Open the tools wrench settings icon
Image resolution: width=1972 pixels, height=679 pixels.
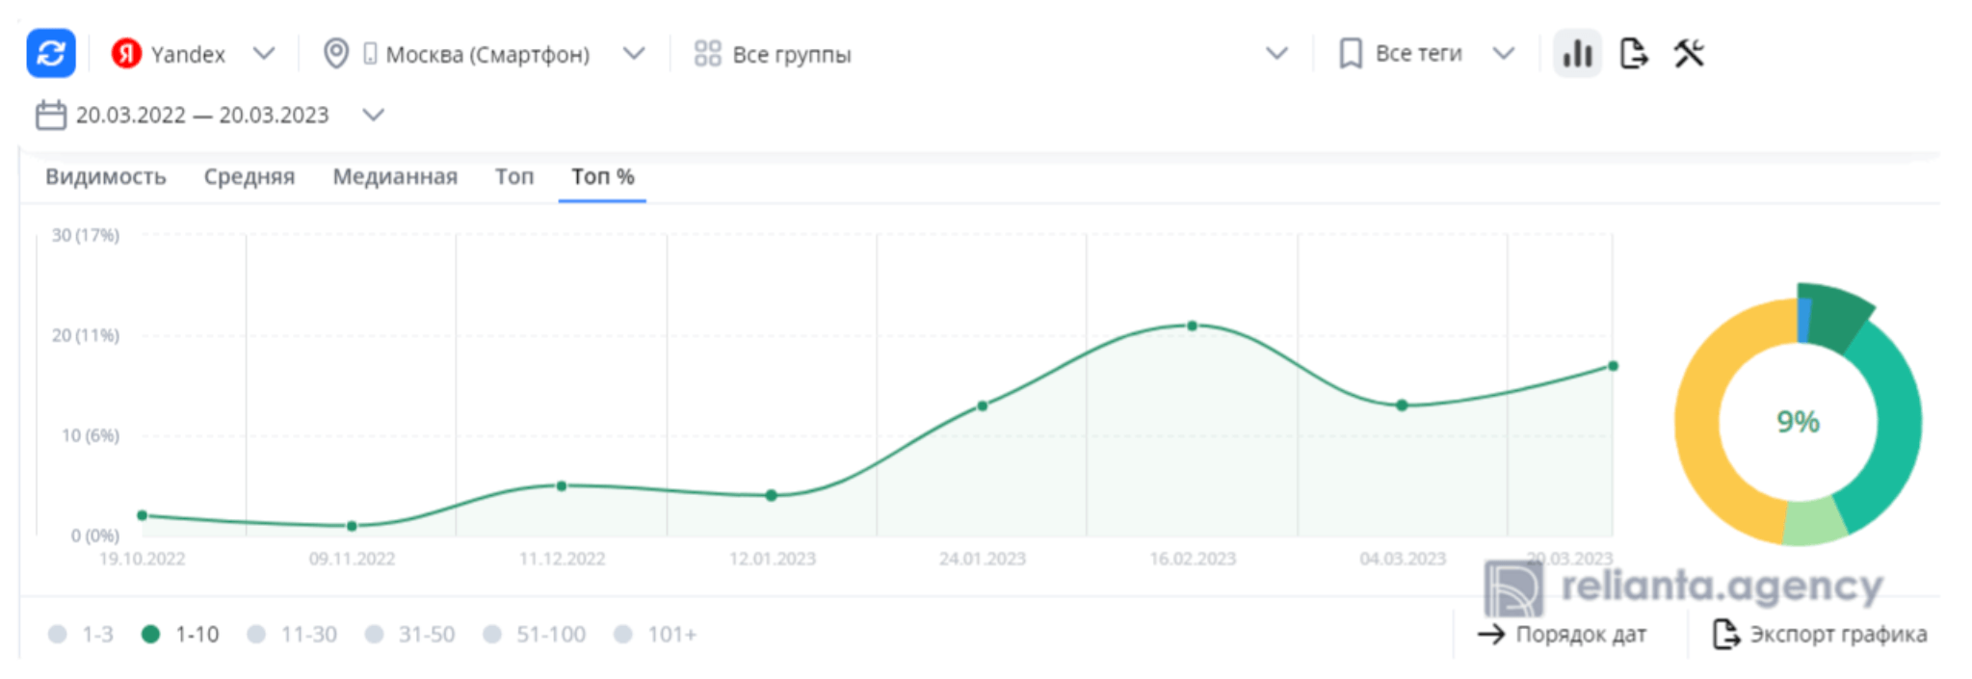1690,54
